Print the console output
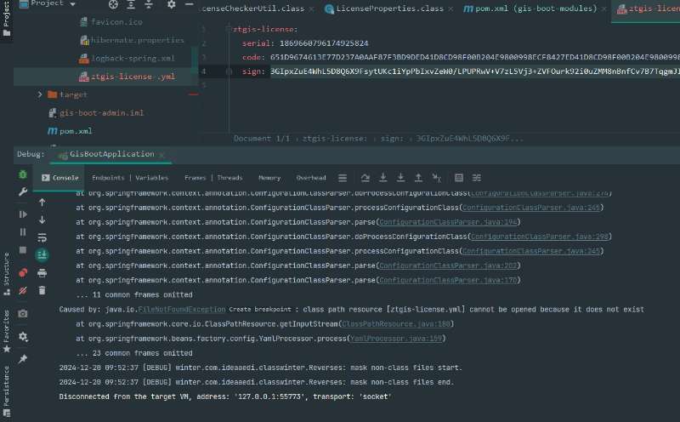 [x=42, y=272]
